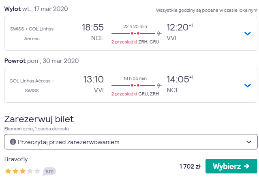Click outbound '2 przesiadki' ZRH, GRU text

point(135,42)
